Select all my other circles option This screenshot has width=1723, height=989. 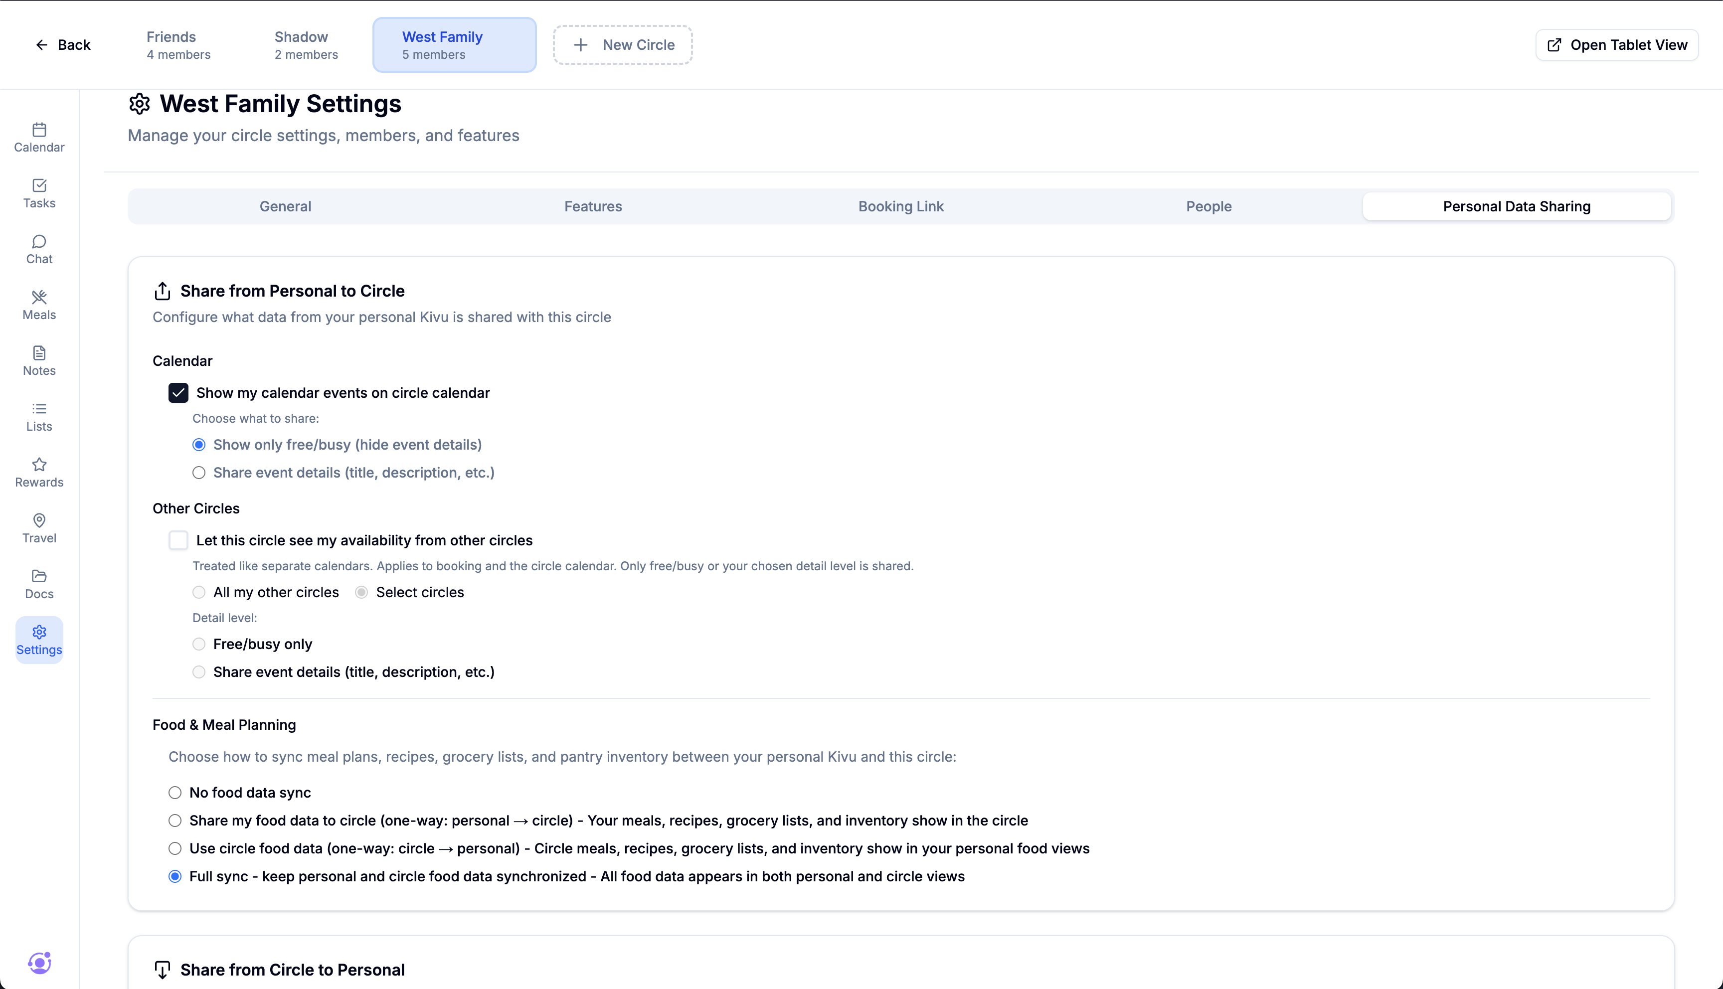(198, 592)
